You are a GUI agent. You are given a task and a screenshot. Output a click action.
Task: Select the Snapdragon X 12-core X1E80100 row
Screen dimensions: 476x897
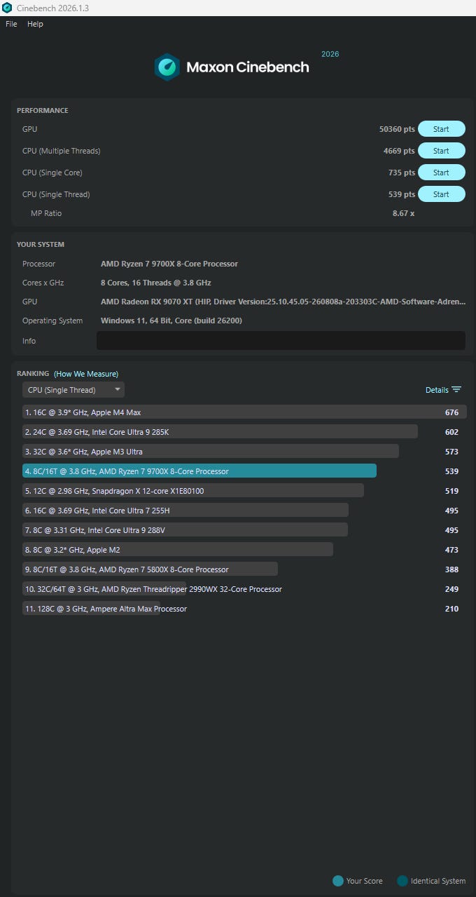pos(244,491)
